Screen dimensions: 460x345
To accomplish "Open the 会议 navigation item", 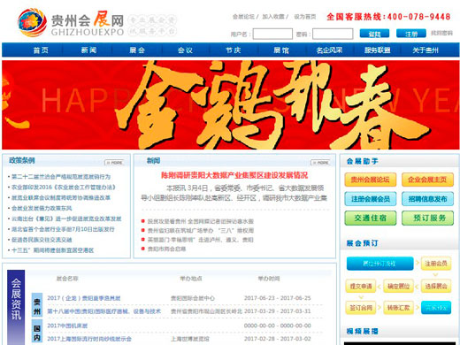I will pos(185,50).
